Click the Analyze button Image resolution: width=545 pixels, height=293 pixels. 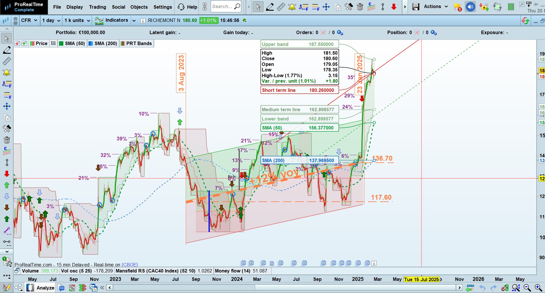click(40, 288)
